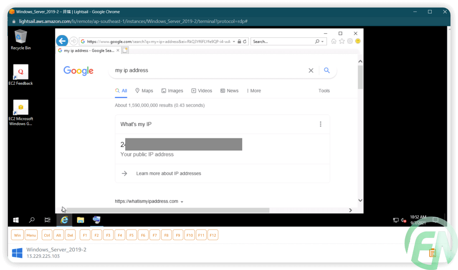Viewport: 458px width, 270px height.
Task: Click the Server Manager taskbar icon
Action: 96,220
